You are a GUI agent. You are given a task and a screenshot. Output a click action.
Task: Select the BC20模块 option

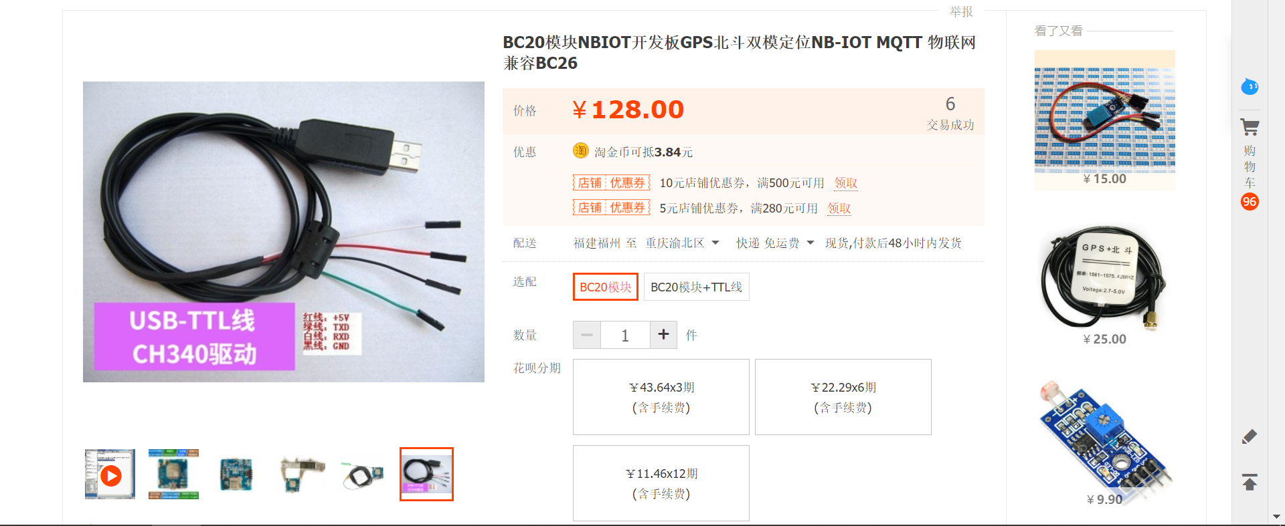click(x=606, y=287)
